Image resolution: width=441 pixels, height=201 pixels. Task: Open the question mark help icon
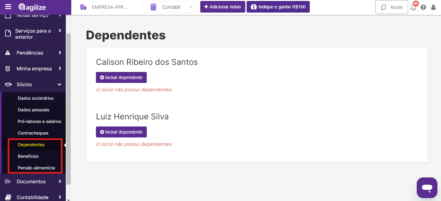tap(423, 7)
